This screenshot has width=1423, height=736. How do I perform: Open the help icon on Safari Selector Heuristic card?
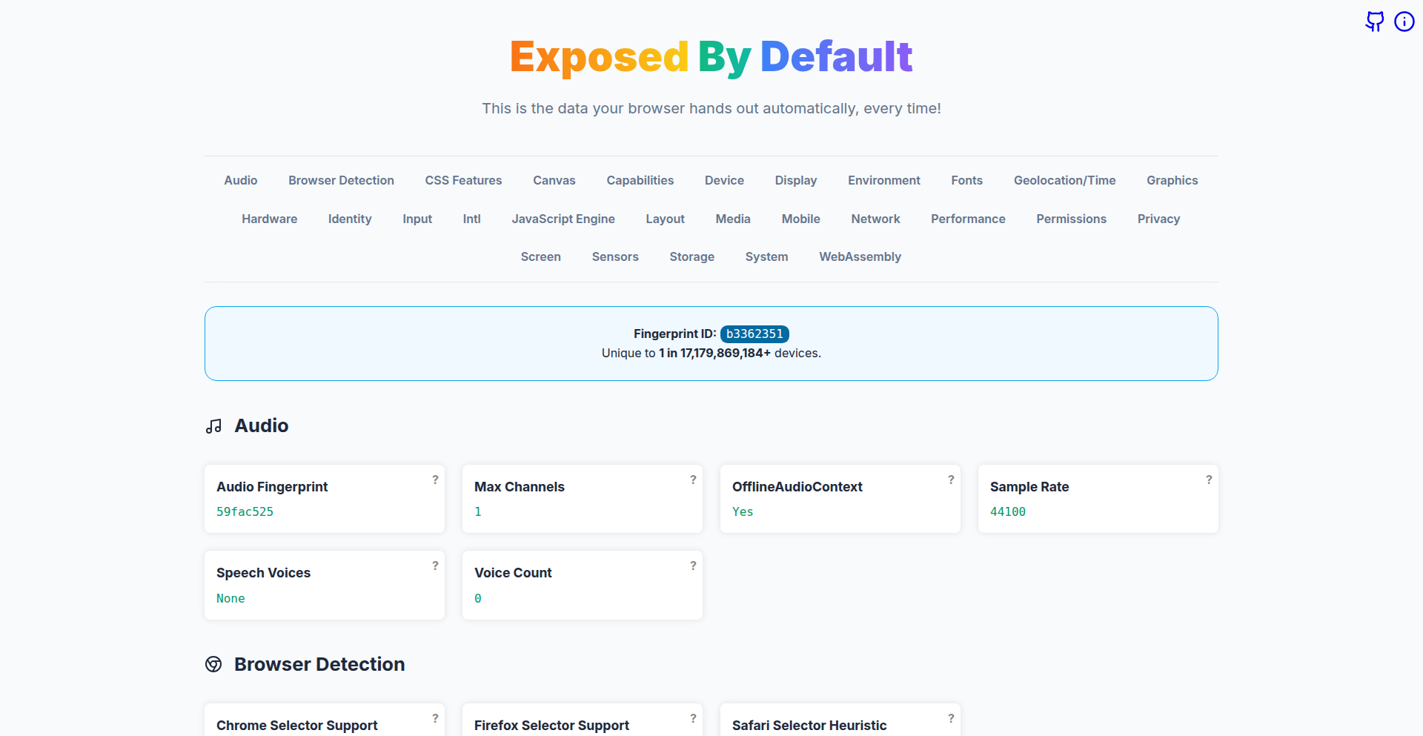951,718
